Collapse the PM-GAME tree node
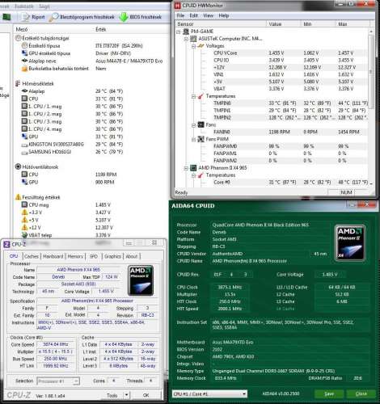This screenshot has width=380, height=404. [x=178, y=32]
